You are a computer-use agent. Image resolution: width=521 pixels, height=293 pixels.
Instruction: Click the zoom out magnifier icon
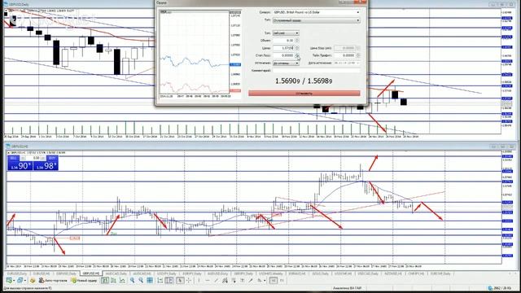point(141,281)
